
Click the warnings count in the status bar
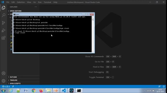point(8,87)
